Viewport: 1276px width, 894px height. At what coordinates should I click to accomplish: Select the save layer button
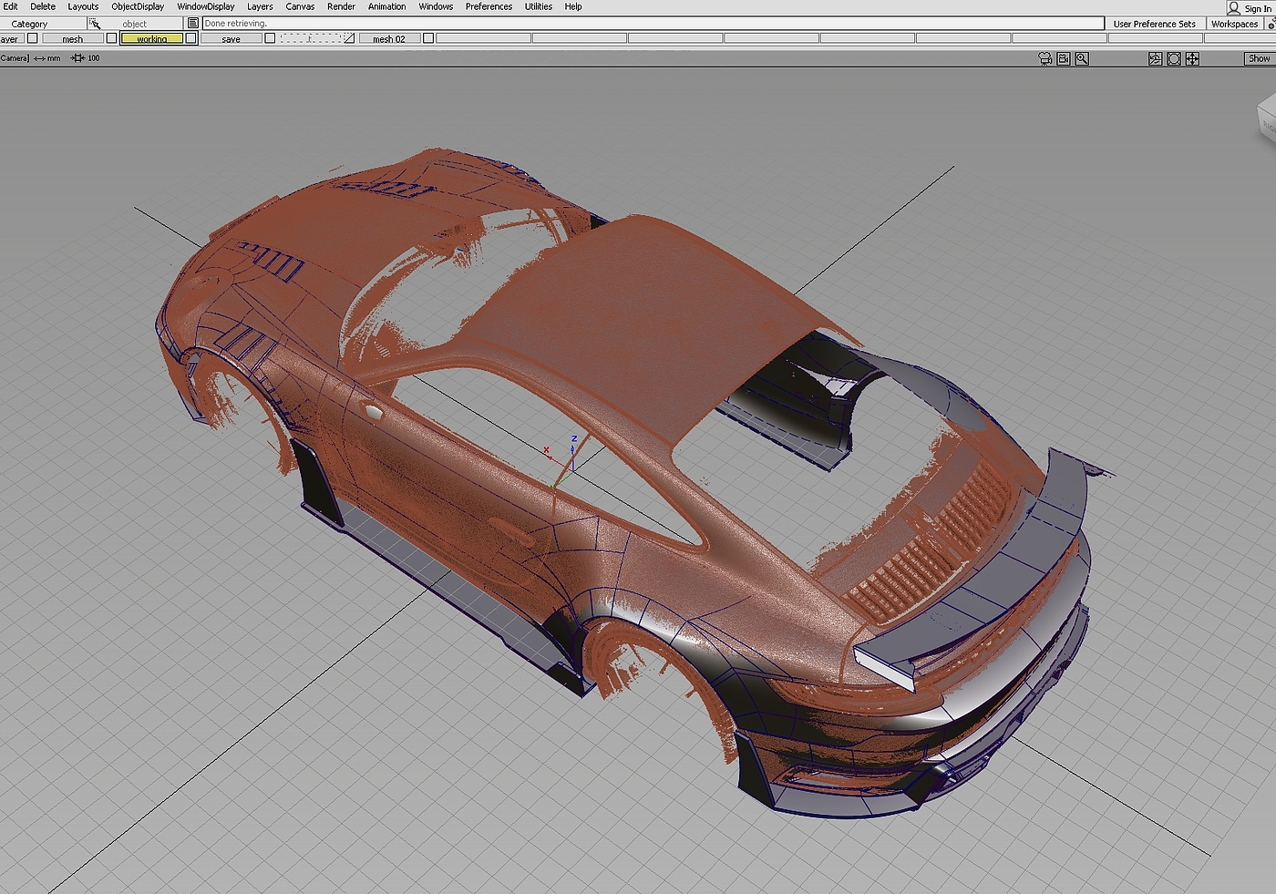click(x=232, y=39)
